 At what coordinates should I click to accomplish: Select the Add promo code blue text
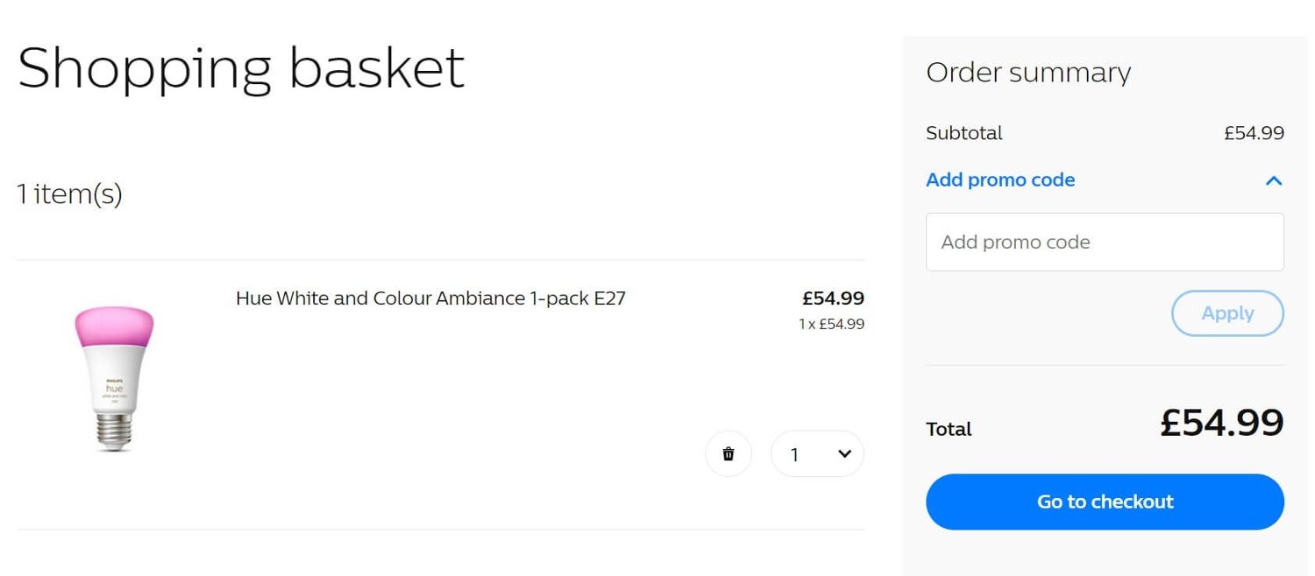tap(1000, 179)
